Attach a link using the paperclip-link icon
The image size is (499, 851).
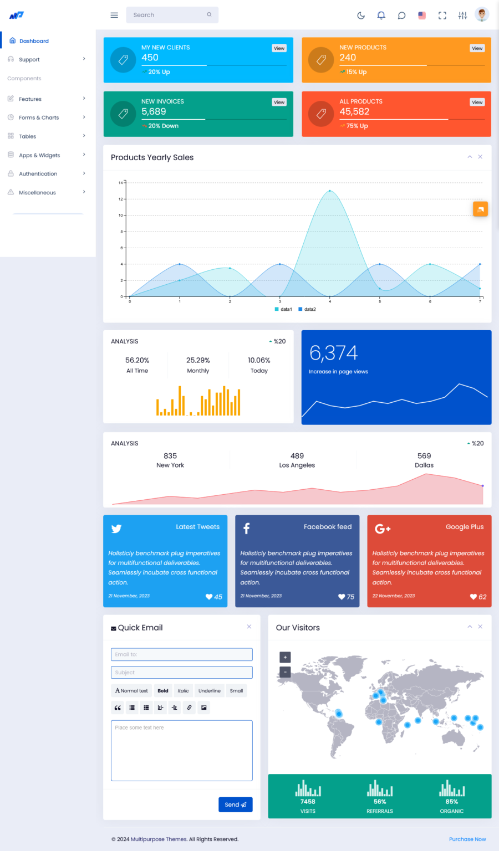(189, 708)
